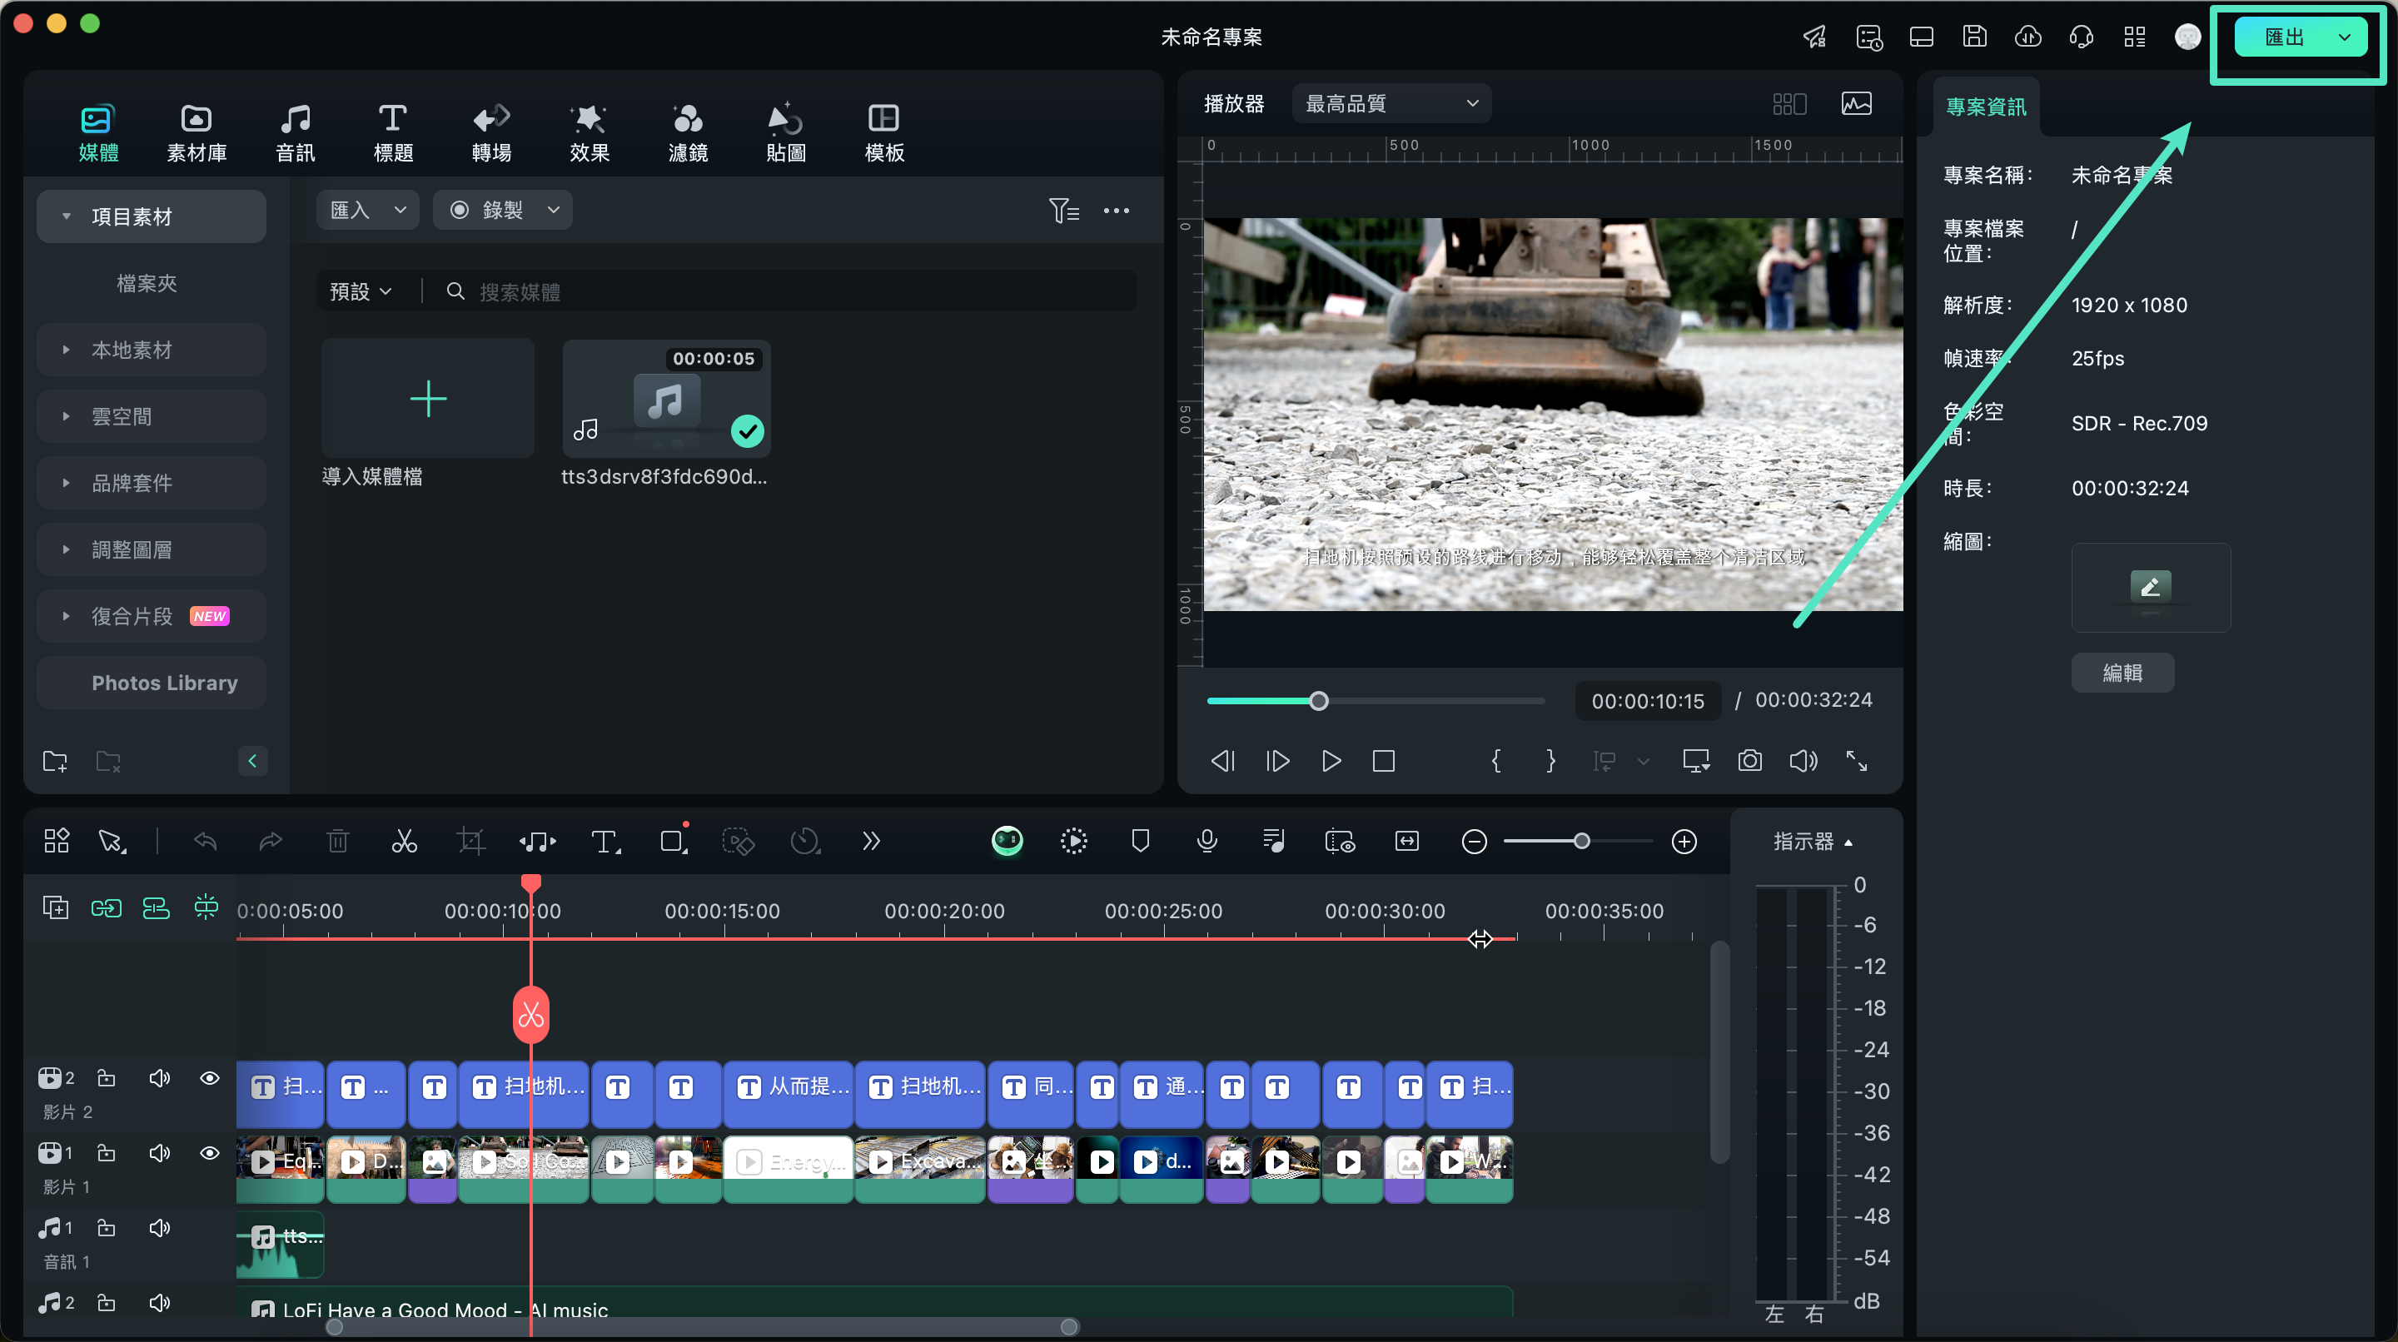Mute the 影片 1 track speaker
Image resolution: width=2398 pixels, height=1342 pixels.
click(159, 1153)
